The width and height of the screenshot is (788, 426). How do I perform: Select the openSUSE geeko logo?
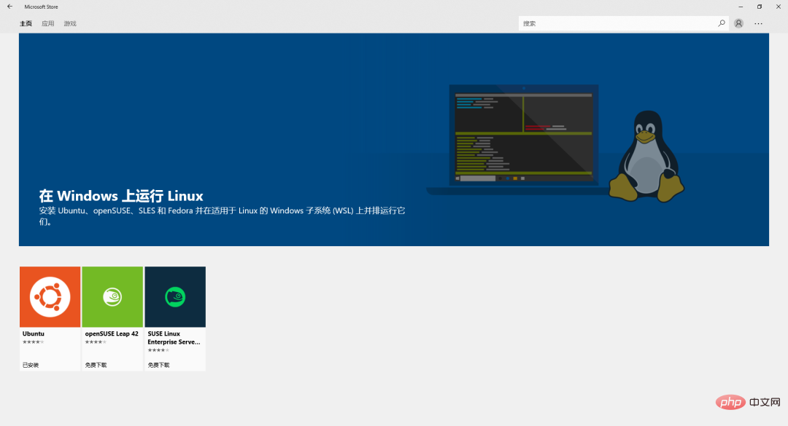112,296
